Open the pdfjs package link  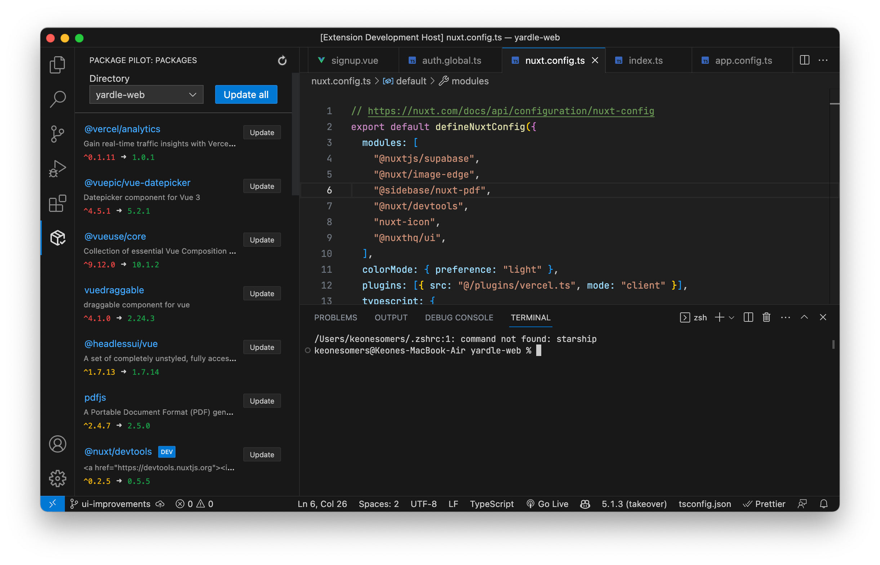point(95,398)
